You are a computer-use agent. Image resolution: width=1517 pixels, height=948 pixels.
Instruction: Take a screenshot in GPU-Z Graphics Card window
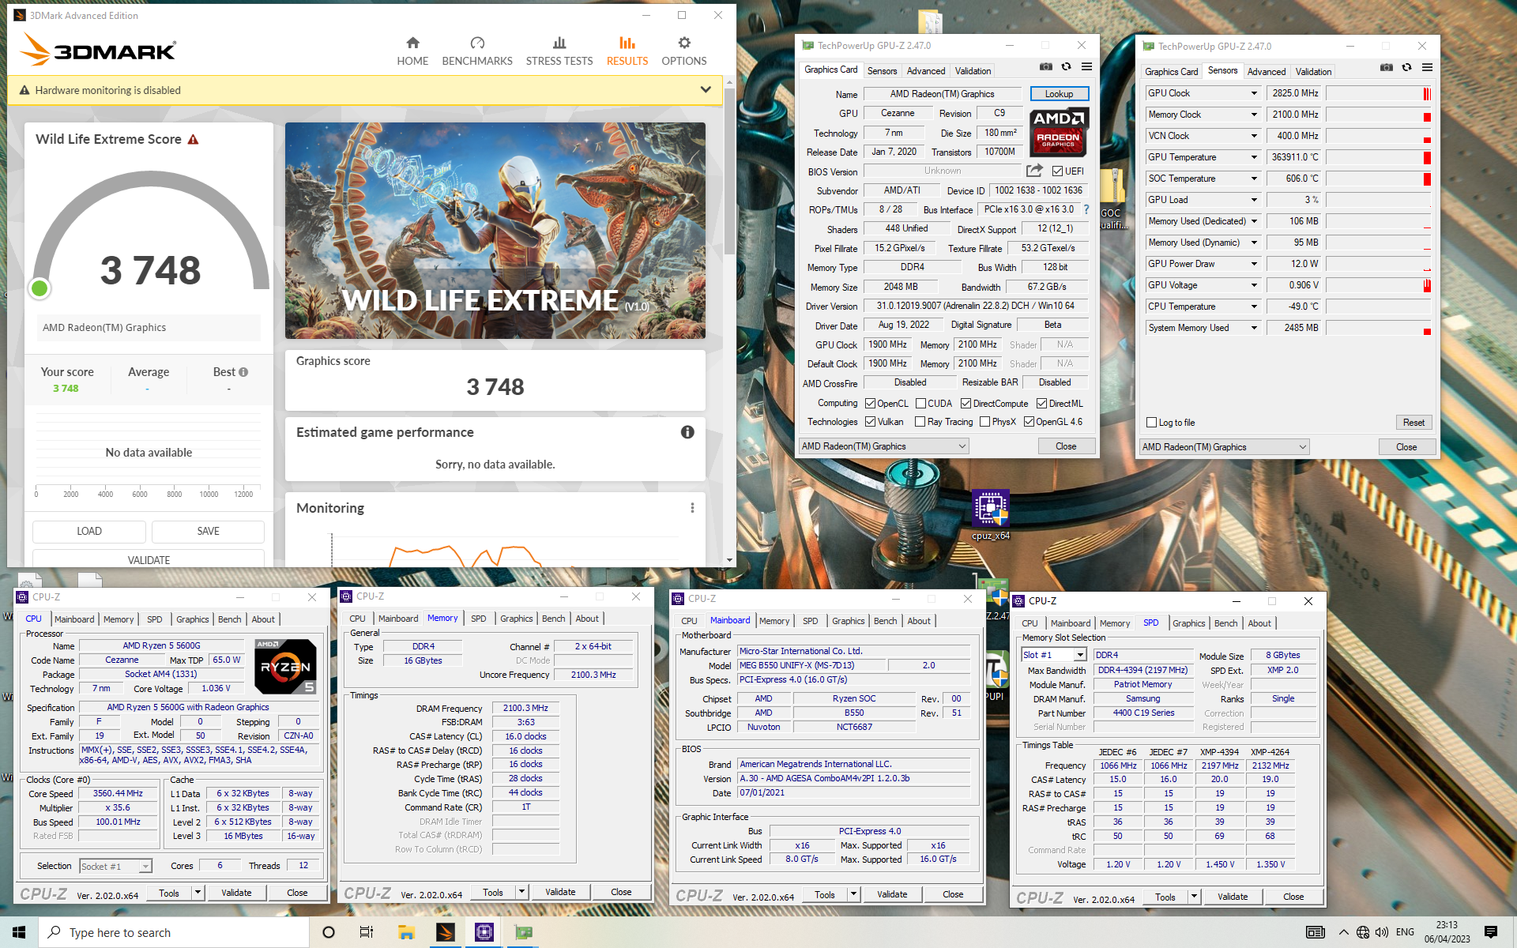1045,67
